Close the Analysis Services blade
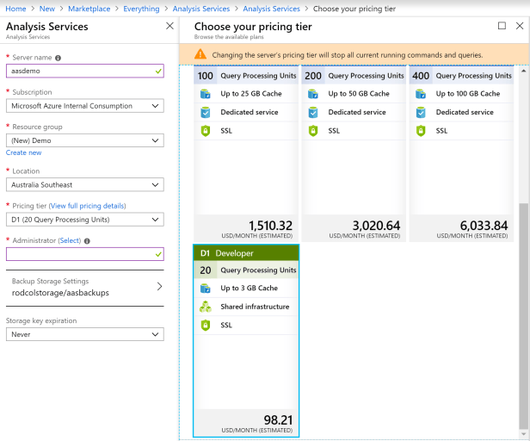This screenshot has width=530, height=441. coord(169,26)
